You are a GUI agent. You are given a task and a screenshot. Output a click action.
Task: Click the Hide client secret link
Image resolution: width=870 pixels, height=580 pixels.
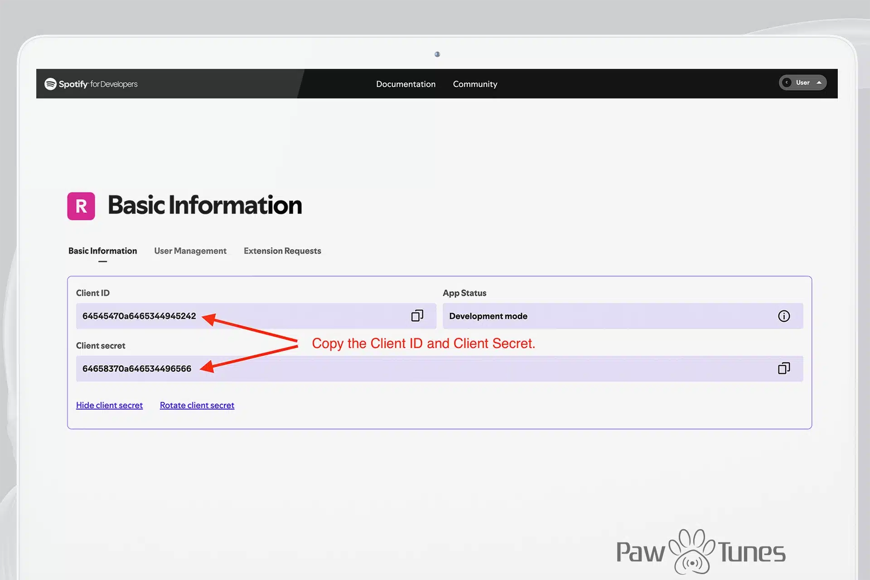pyautogui.click(x=109, y=405)
